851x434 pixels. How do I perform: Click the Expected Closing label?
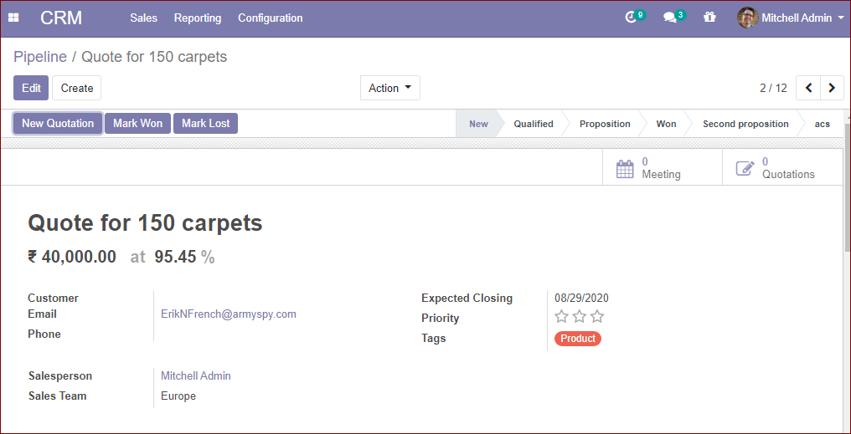(x=467, y=298)
